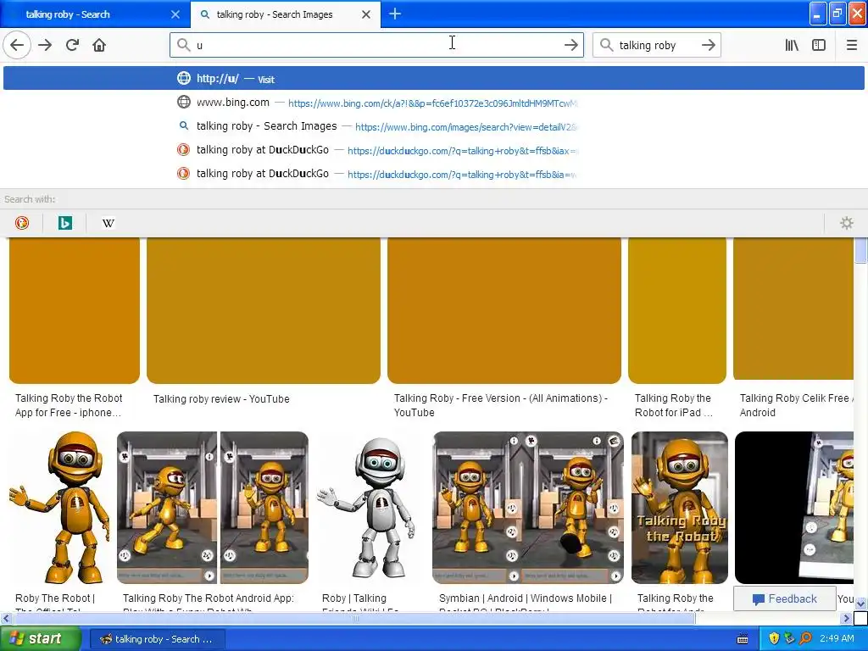868x651 pixels.
Task: Open 'Talking Roby - Free Version' YouTube result
Action: pyautogui.click(x=500, y=405)
